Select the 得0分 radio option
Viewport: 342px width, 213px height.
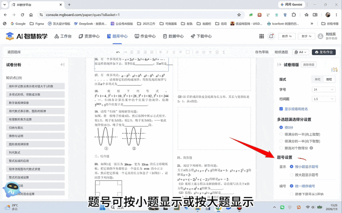tap(281, 127)
